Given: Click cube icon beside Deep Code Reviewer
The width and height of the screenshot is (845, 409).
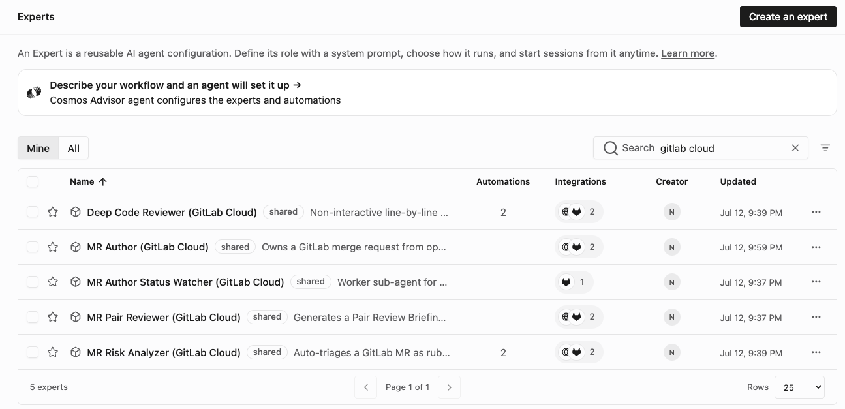Looking at the screenshot, I should (76, 212).
